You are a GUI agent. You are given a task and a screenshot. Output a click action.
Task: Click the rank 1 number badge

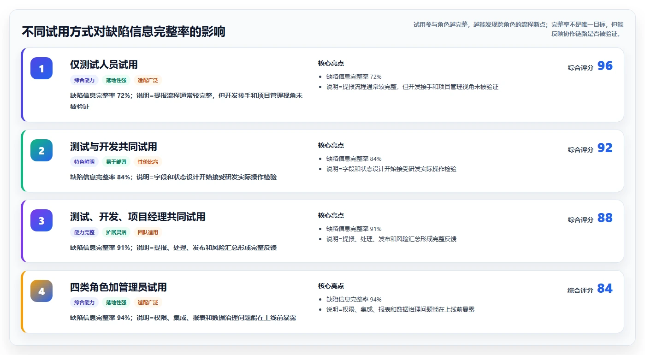coord(41,68)
